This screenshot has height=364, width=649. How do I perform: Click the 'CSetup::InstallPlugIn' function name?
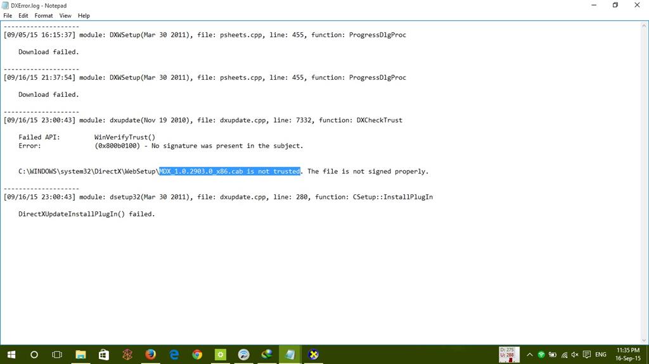coord(393,198)
